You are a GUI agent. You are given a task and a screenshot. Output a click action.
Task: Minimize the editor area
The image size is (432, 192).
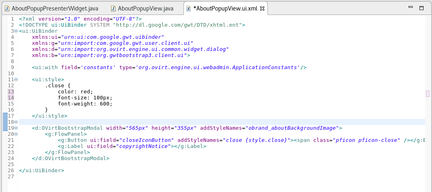point(411,8)
